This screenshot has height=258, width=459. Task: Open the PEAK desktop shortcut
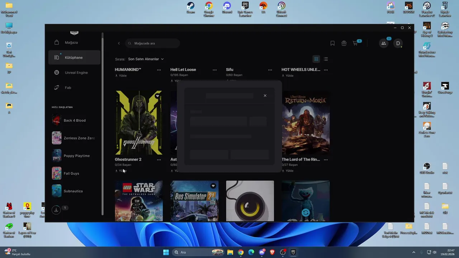(391, 8)
